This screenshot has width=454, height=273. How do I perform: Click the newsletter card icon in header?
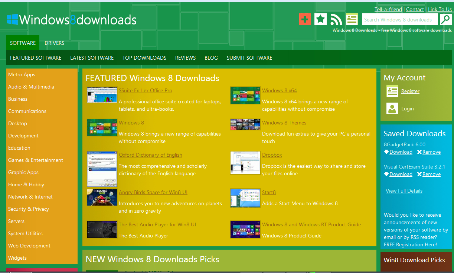[352, 19]
